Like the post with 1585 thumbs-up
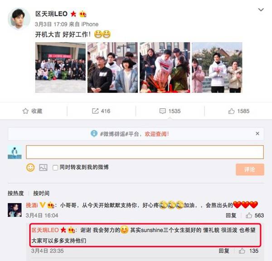272x261 pixels. point(231,111)
